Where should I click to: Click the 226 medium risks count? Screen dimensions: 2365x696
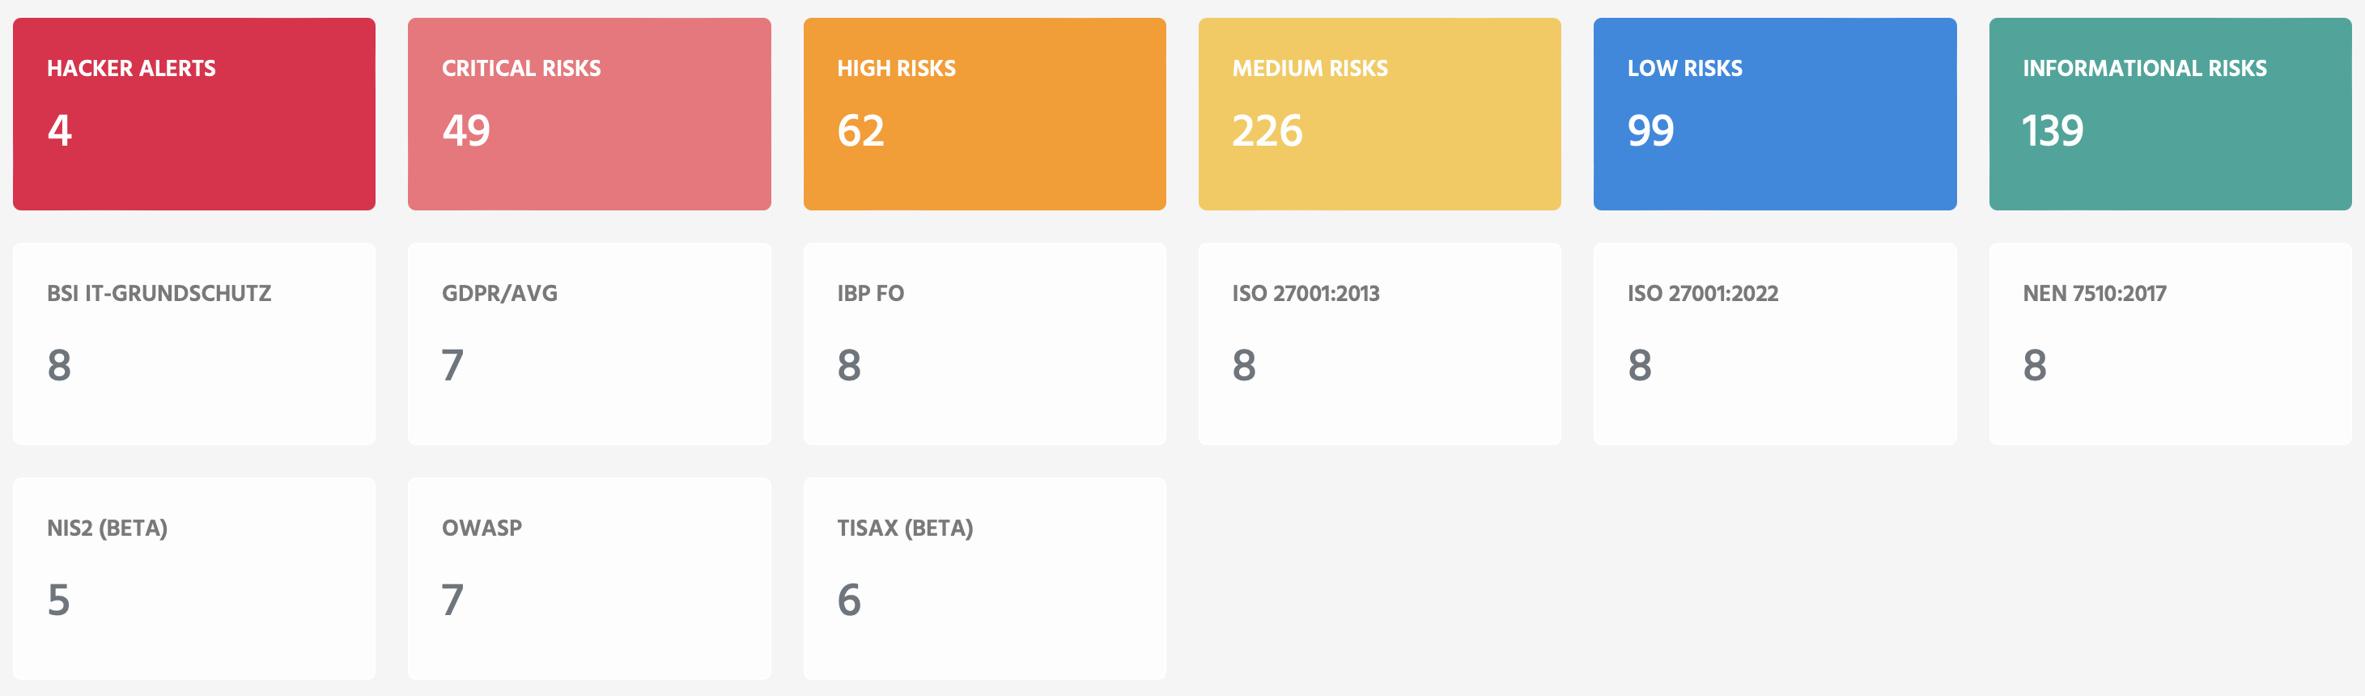[x=1267, y=130]
